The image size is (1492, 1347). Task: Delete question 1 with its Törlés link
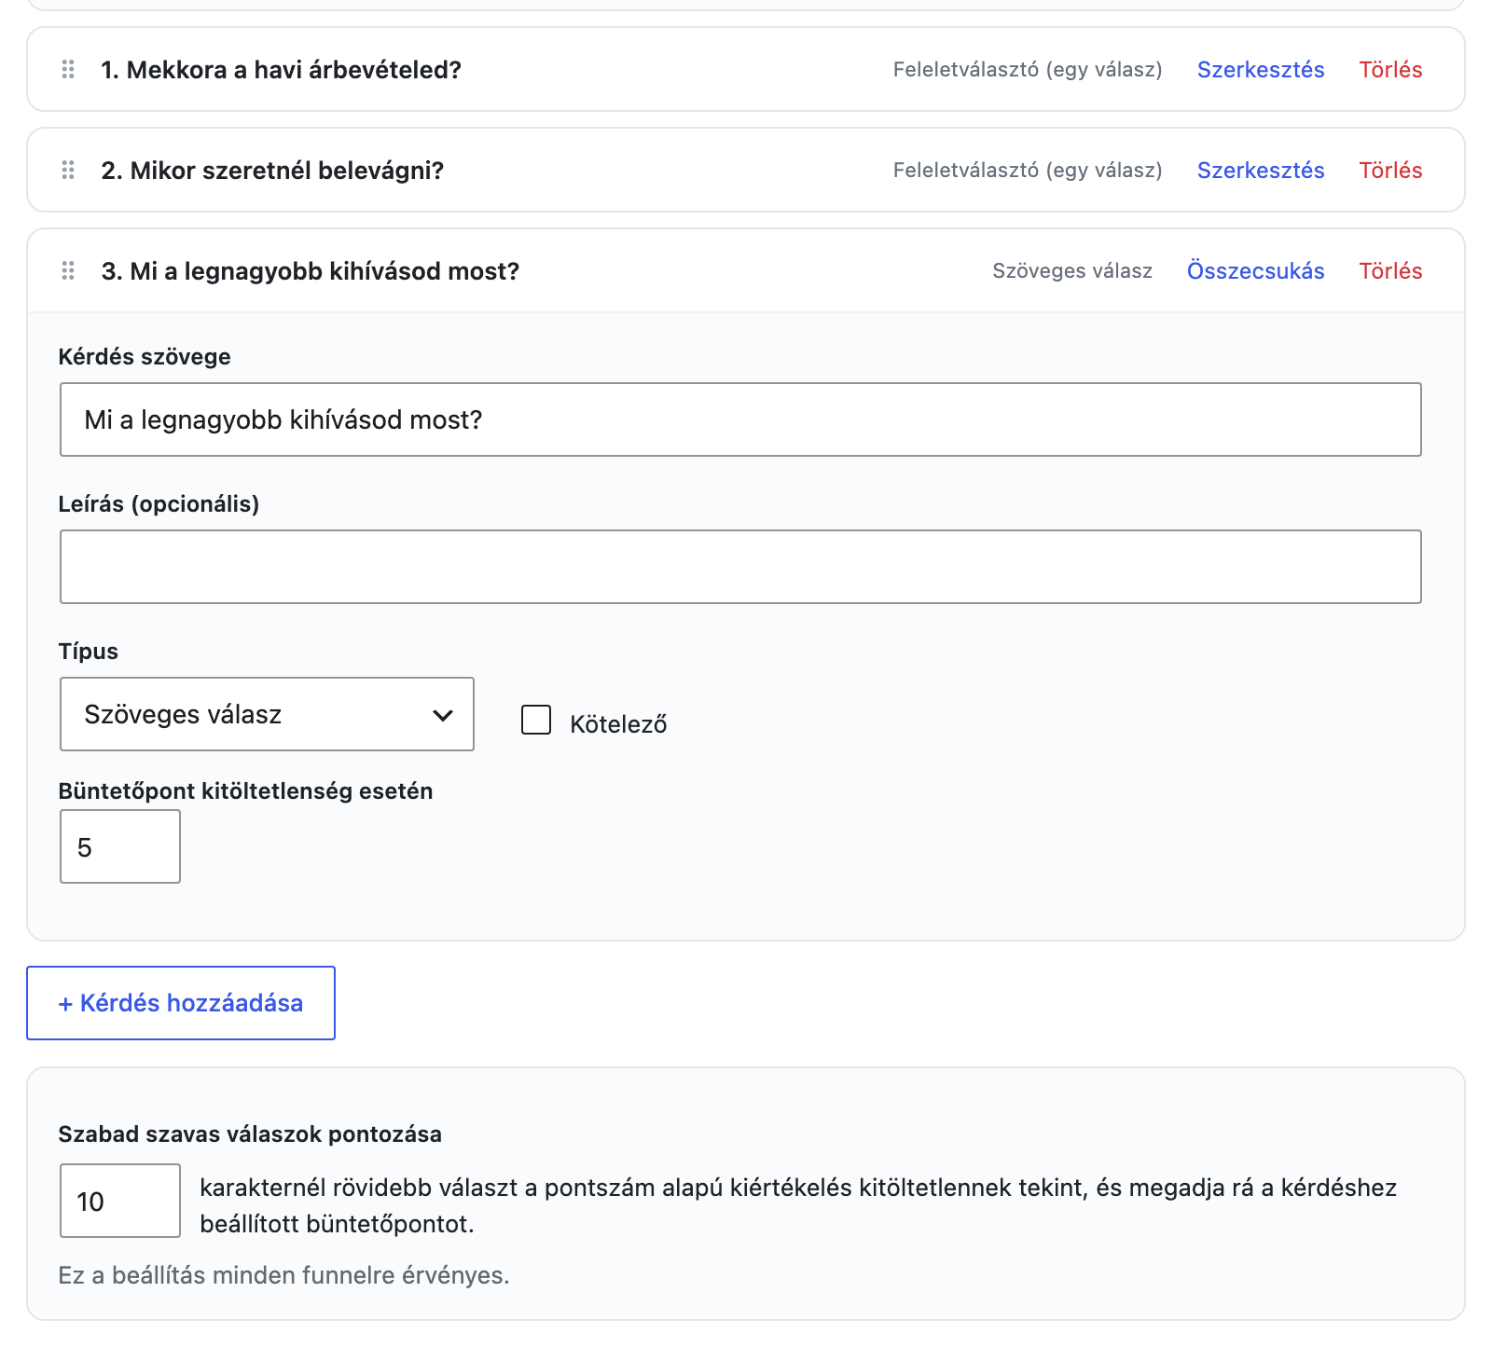(x=1390, y=70)
